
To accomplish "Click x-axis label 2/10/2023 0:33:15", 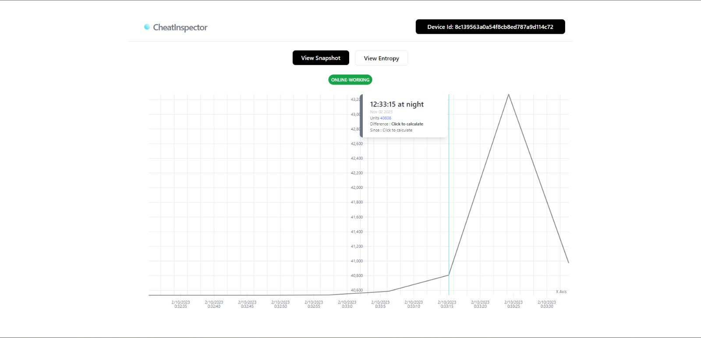I will 447,304.
